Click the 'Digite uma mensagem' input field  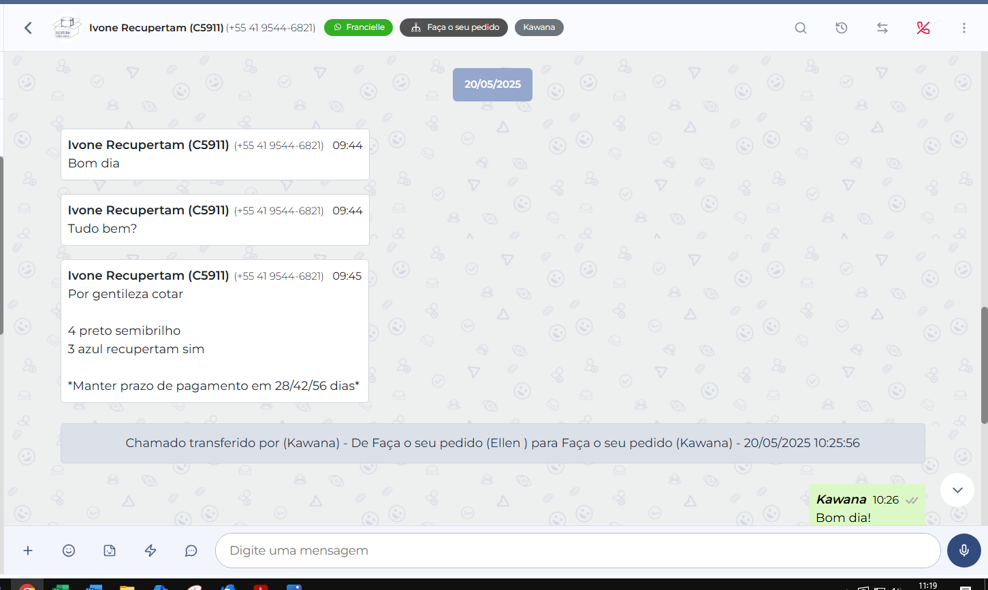click(577, 551)
